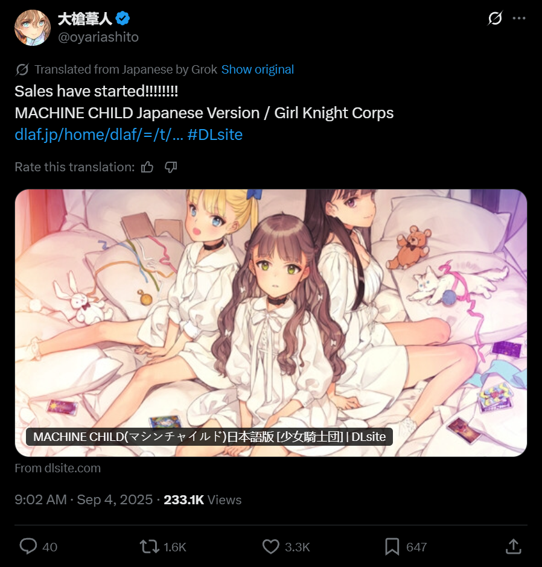Rate translation with thumbs up
The image size is (542, 567).
click(x=147, y=167)
